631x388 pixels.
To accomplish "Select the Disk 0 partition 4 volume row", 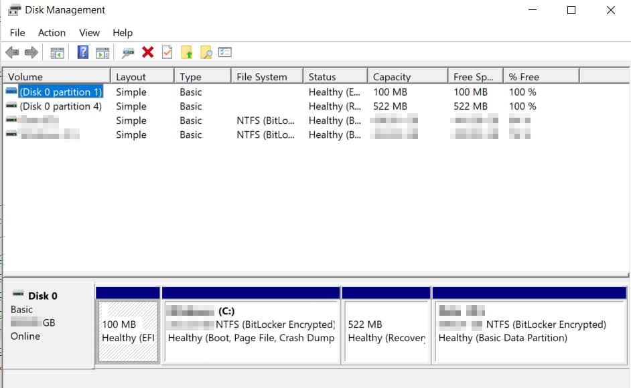I will pos(60,106).
